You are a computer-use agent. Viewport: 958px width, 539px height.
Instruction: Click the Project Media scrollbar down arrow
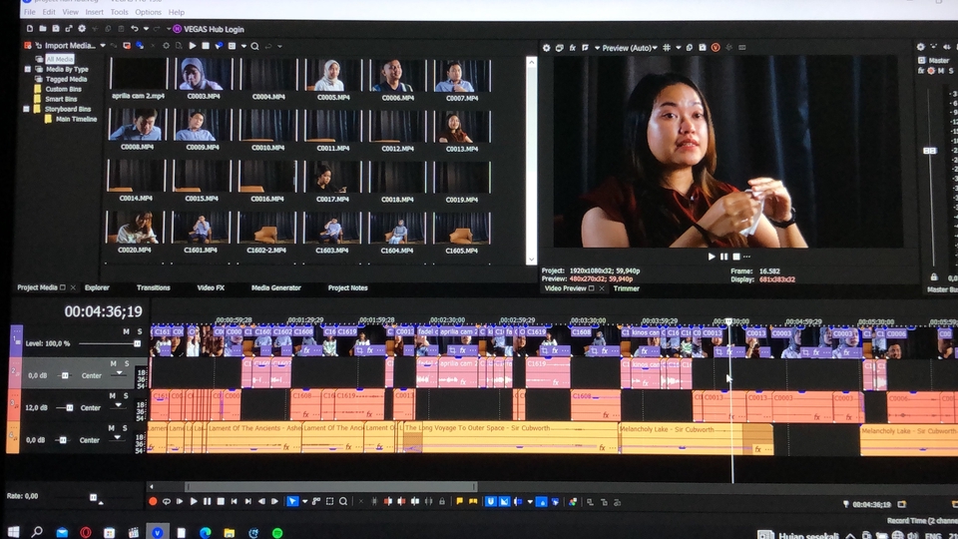click(x=531, y=261)
